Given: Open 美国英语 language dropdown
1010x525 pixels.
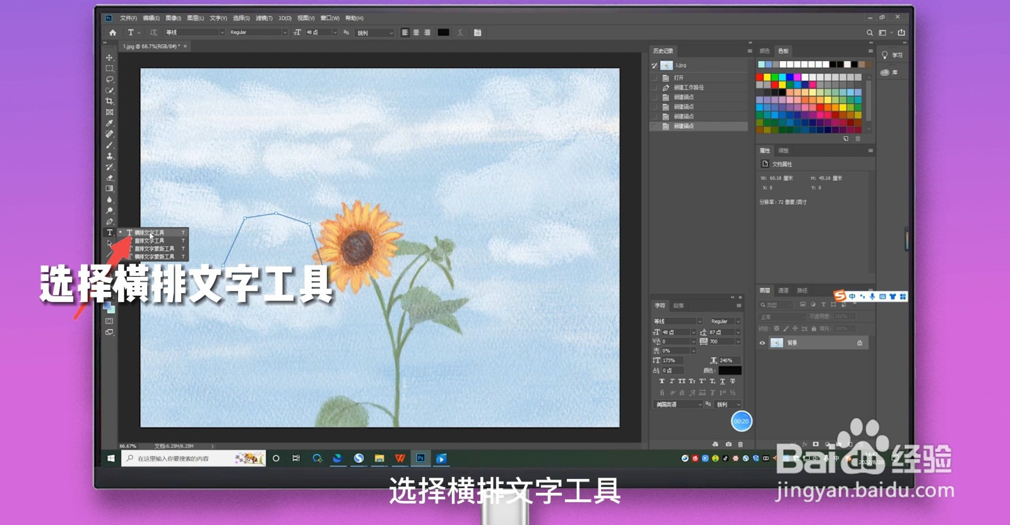Looking at the screenshot, I should coord(679,405).
